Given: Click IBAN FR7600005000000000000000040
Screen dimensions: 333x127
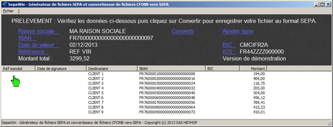Looking at the screenshot, I should pos(167,93).
